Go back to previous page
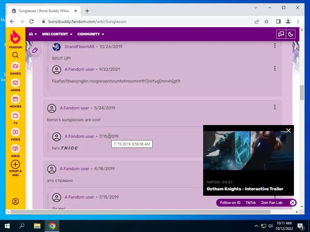310x232 pixels. 12,21
